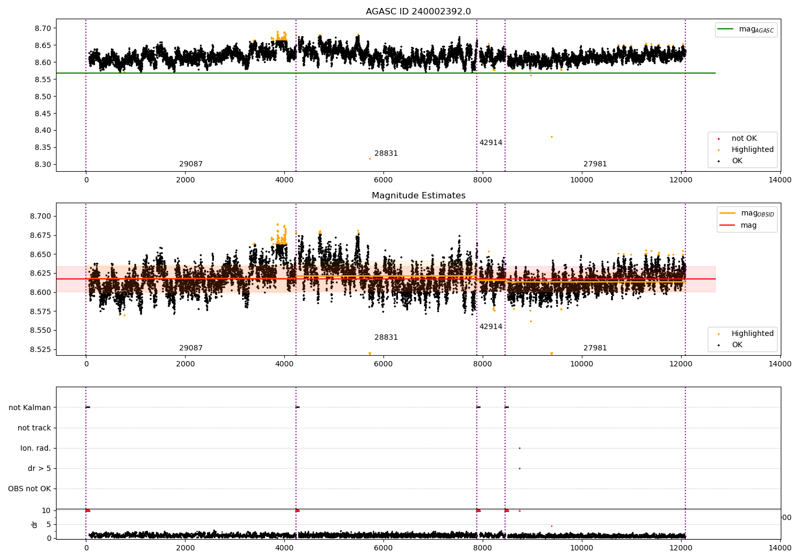Click obsid label 27981 in the top plot
This screenshot has width=800, height=560.
coord(595,164)
